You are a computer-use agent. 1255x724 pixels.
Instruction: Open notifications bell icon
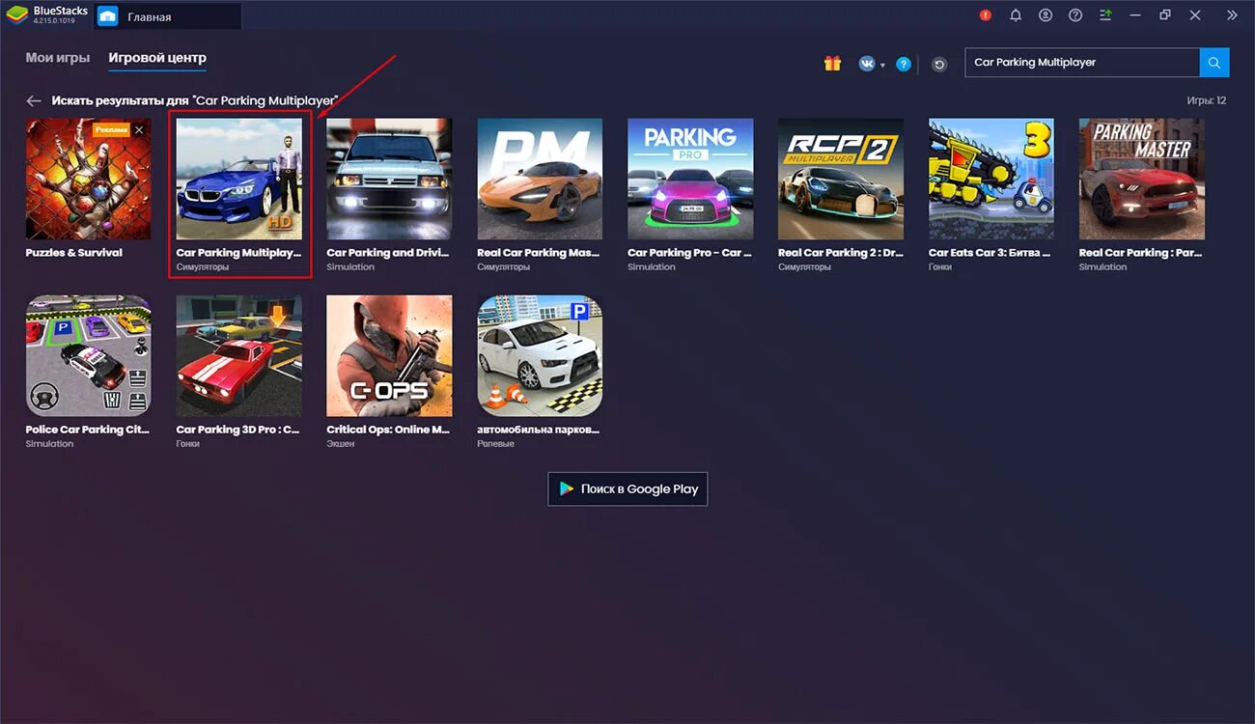tap(1016, 14)
